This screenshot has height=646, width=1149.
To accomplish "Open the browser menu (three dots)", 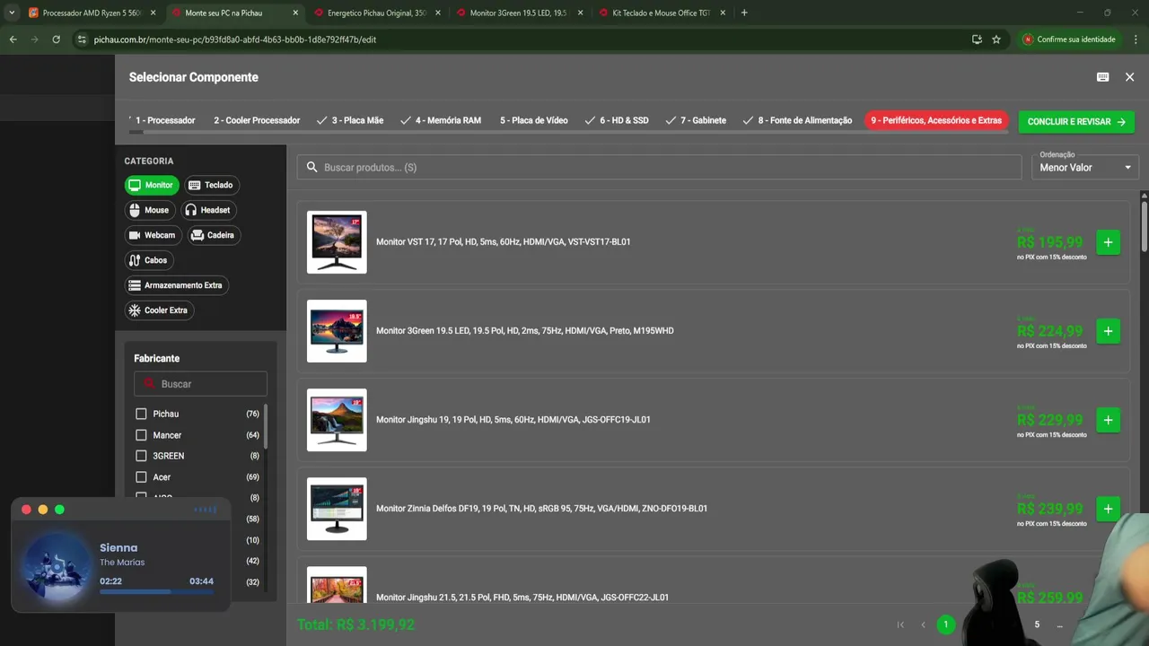I will [x=1136, y=39].
